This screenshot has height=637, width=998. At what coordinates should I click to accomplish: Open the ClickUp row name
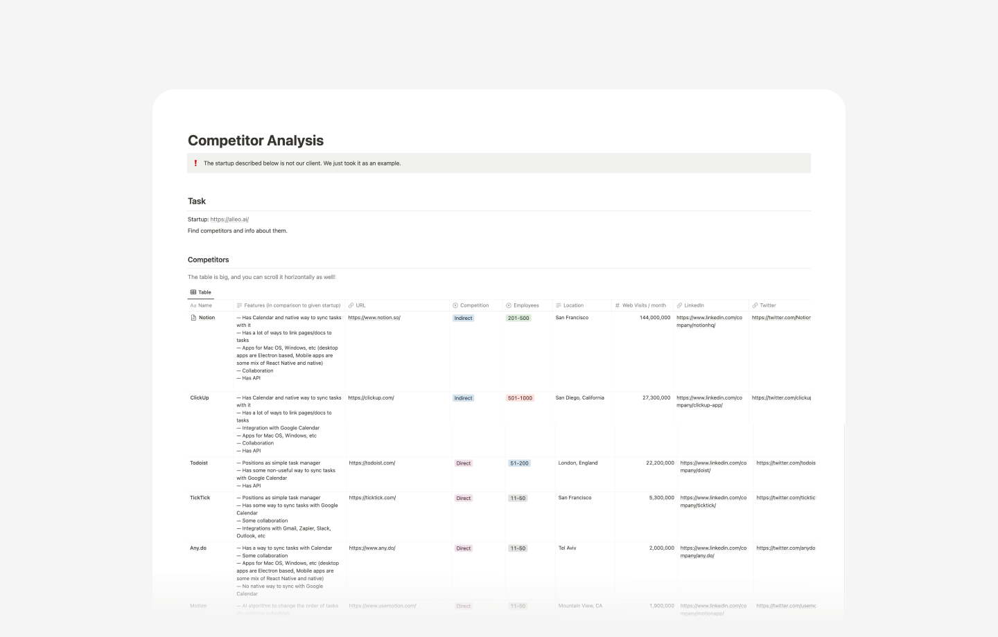(x=200, y=398)
